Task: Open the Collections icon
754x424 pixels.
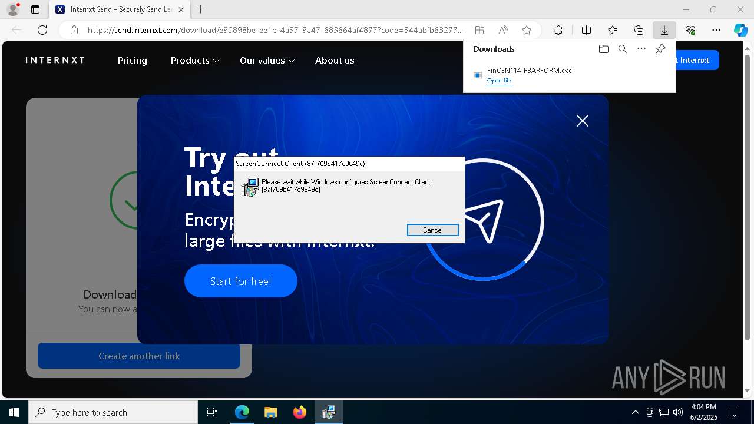Action: click(x=639, y=30)
